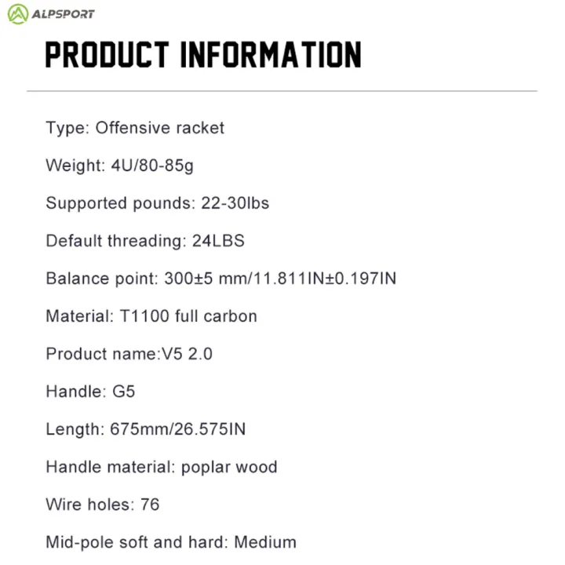Click the green Alpsport triangle logo icon
565x565 pixels.
(x=18, y=13)
